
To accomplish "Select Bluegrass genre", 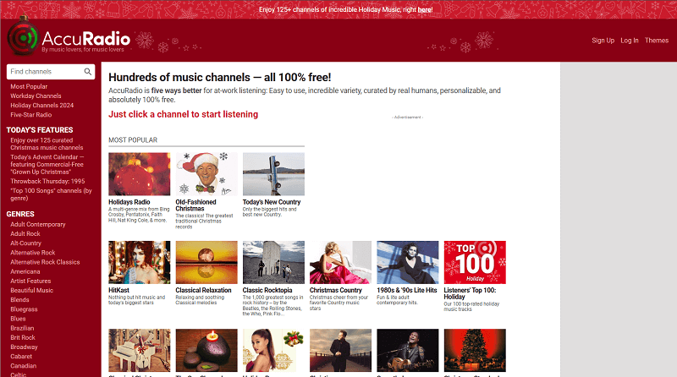I will pos(25,309).
